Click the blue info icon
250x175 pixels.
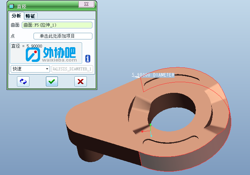point(88,59)
